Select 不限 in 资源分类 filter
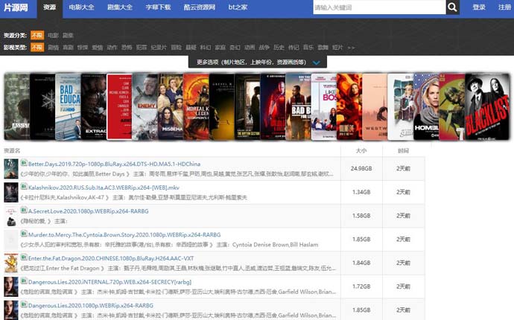The height and width of the screenshot is (320, 514). point(37,35)
